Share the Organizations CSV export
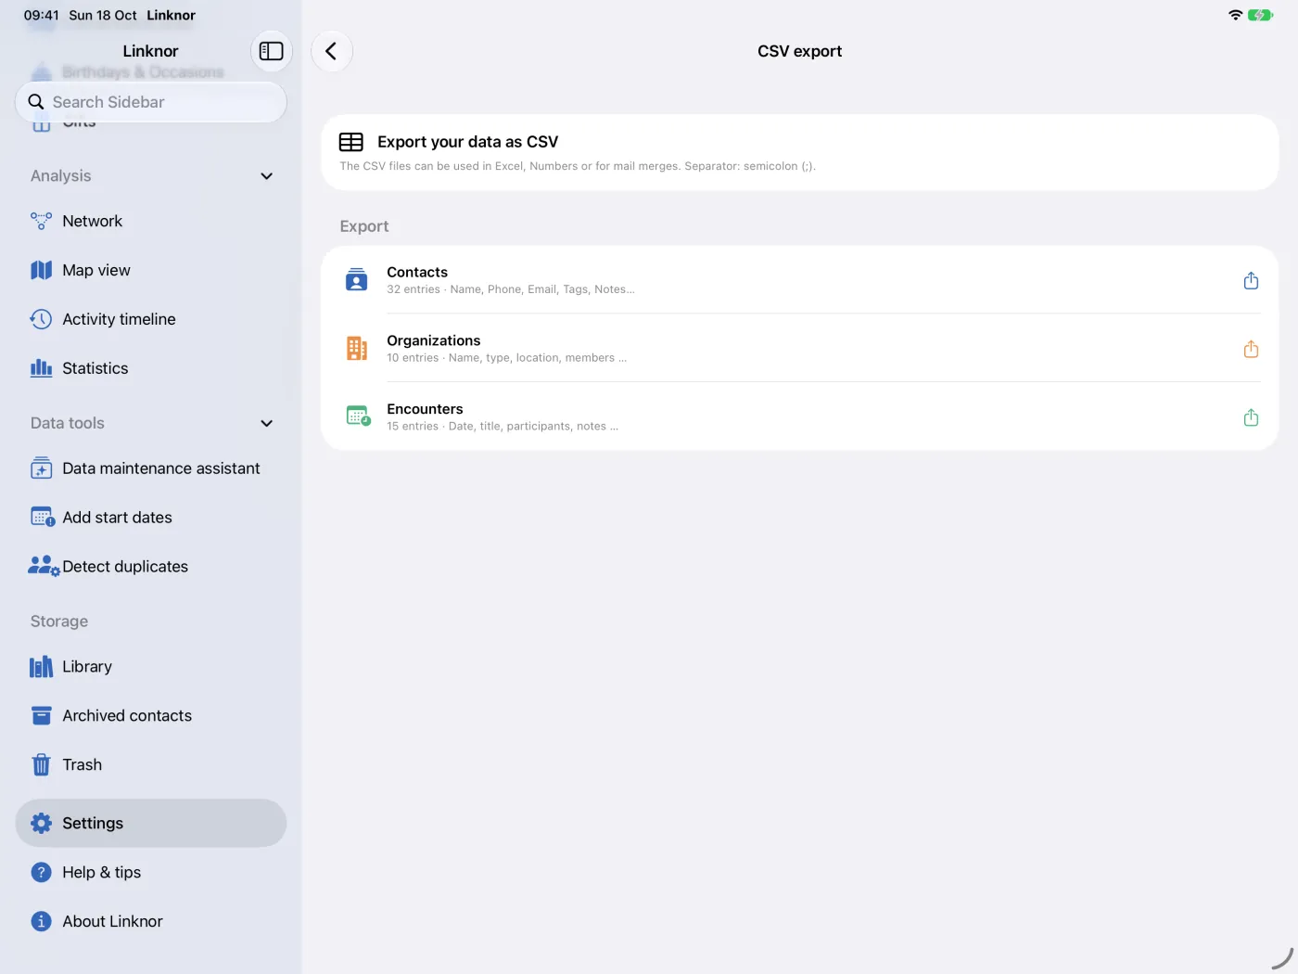Image resolution: width=1298 pixels, height=974 pixels. click(1251, 349)
